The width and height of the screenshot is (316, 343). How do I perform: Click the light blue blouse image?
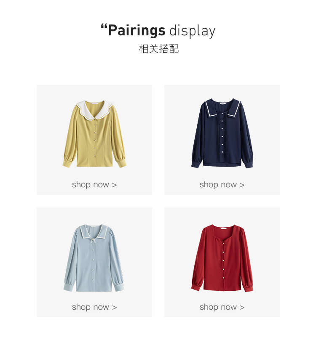point(94,258)
